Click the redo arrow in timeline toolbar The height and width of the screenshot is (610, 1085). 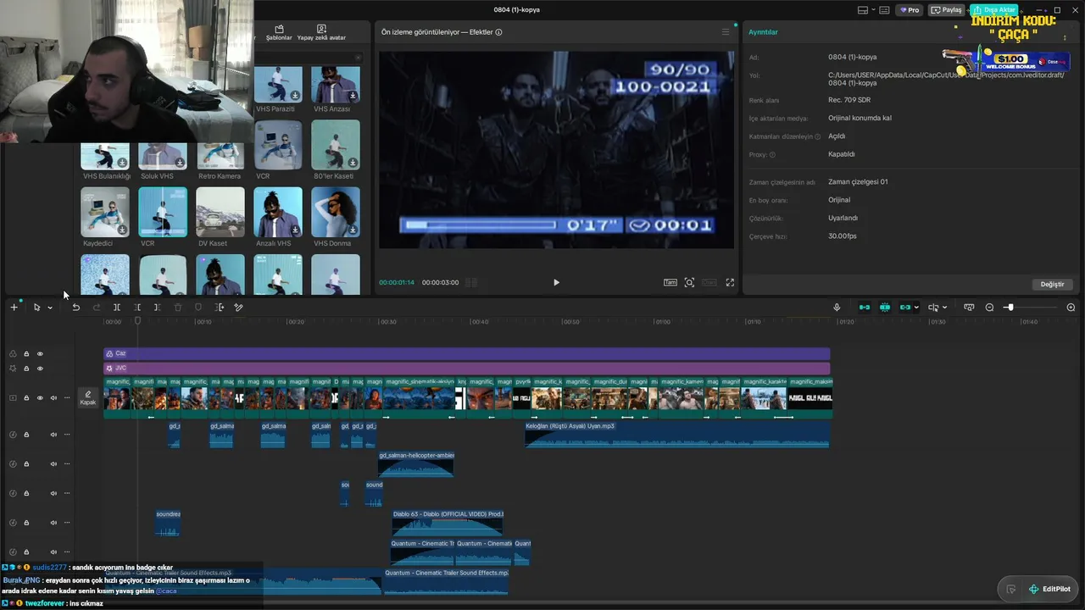click(x=96, y=308)
